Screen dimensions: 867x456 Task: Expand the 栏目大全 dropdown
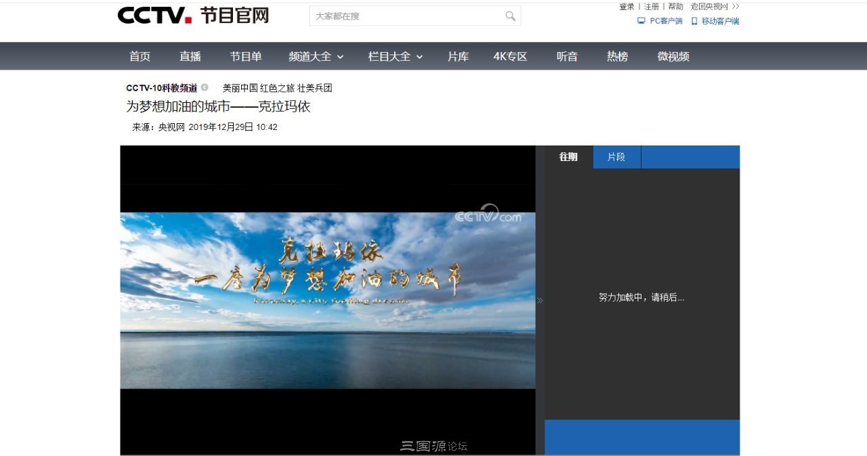(396, 57)
